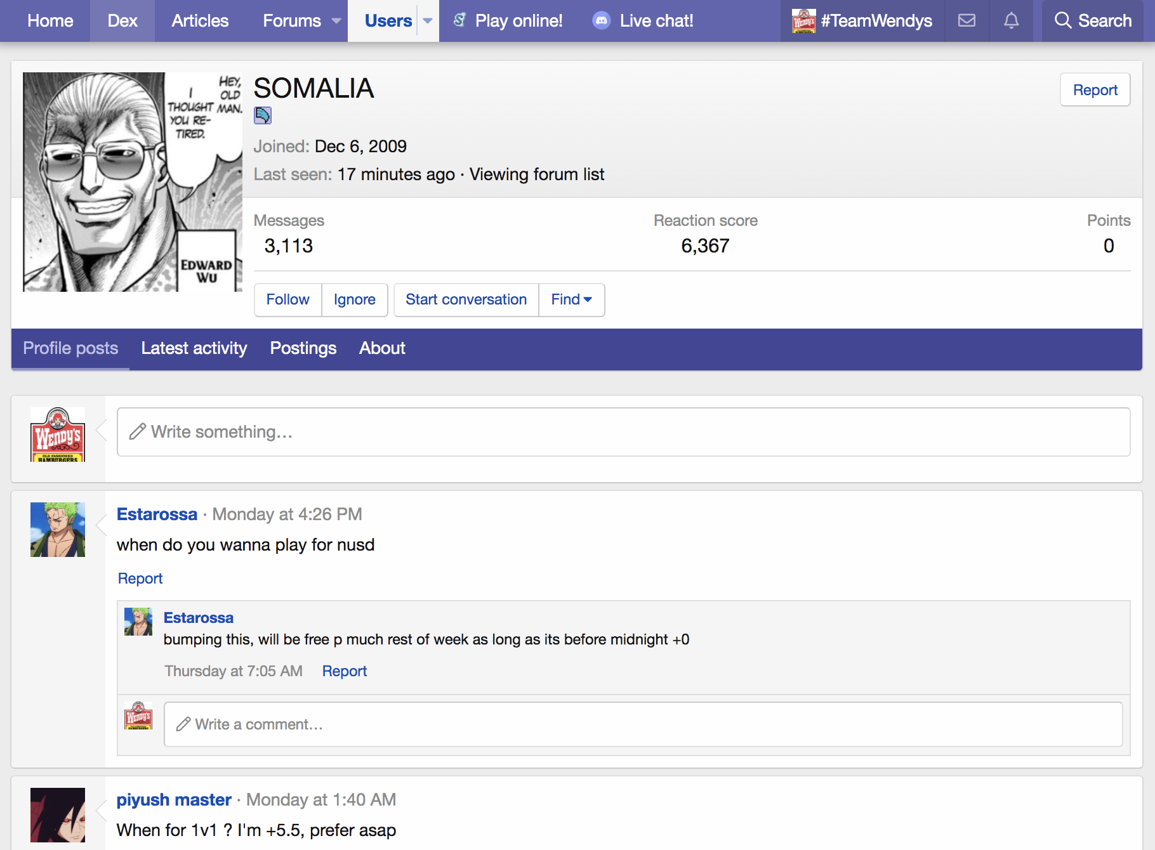Image resolution: width=1155 pixels, height=850 pixels.
Task: Click the Wendy's account avatar in navbar
Action: click(x=804, y=21)
